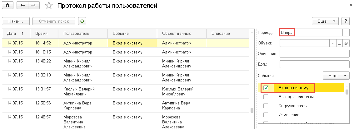Screen dimensions: 354x129
Task: Open the top Еще dropdown menu
Action: click(x=325, y=21)
